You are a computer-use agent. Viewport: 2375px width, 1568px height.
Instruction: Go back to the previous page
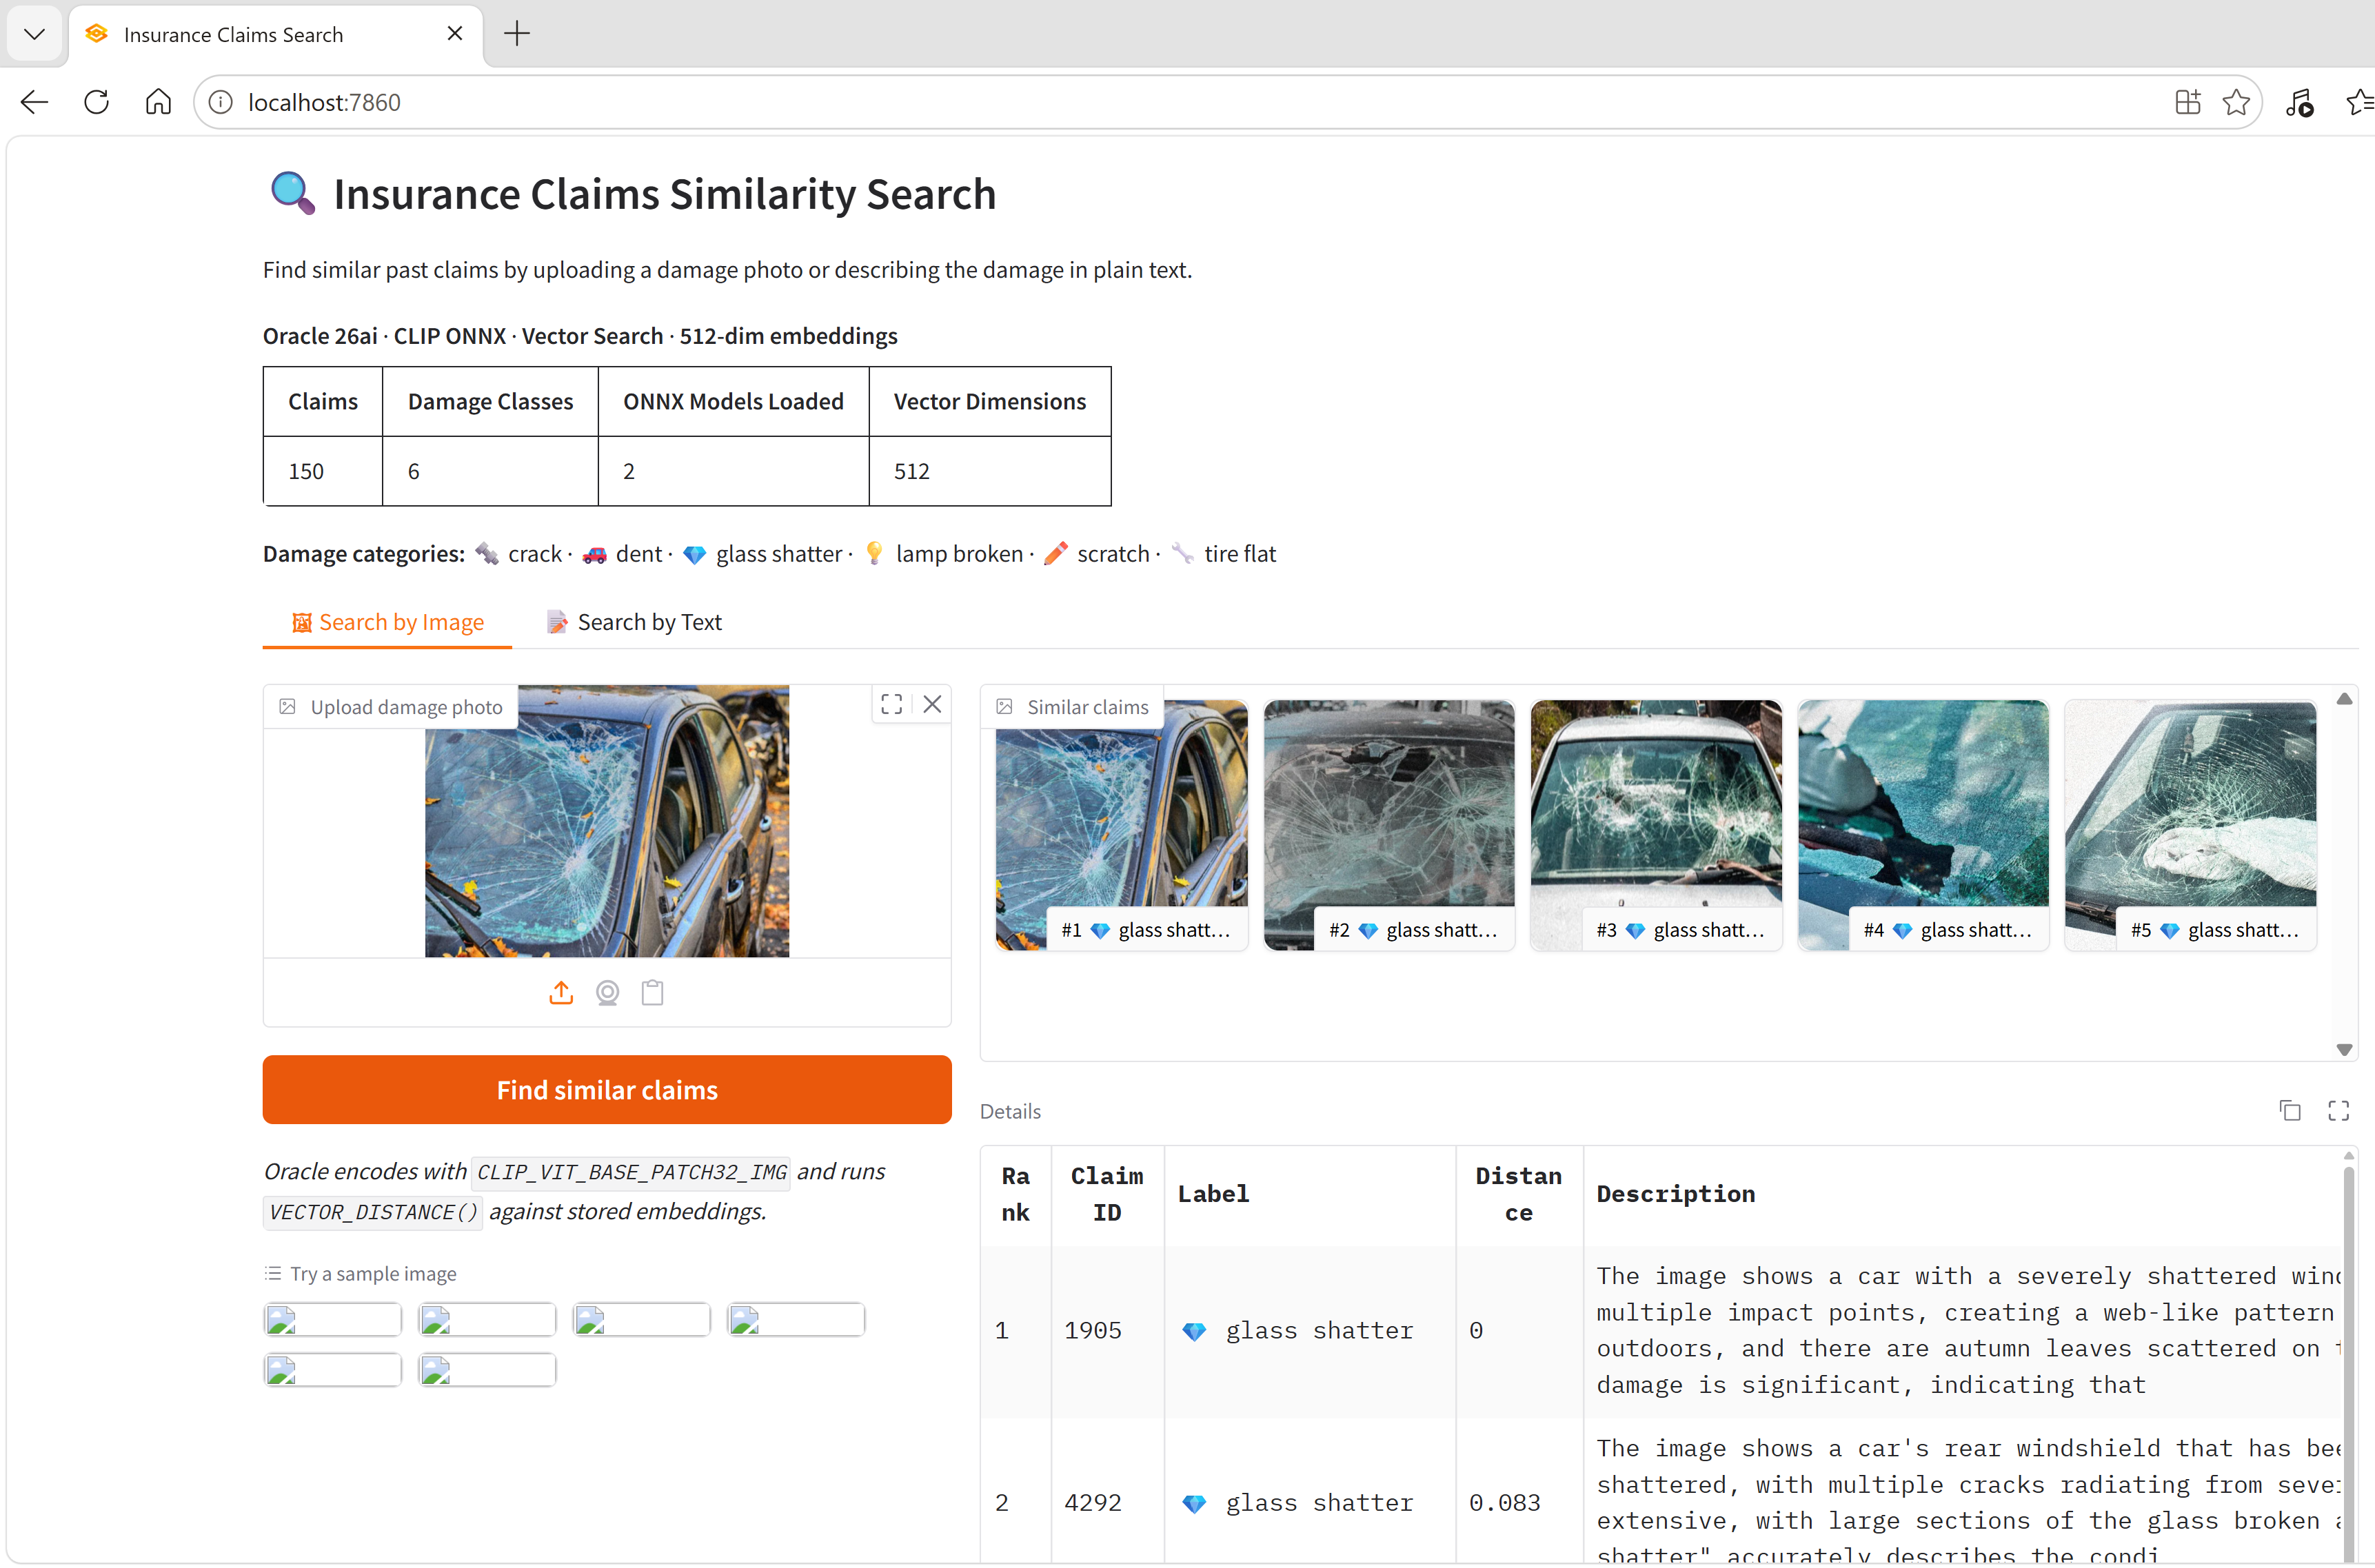pos(34,102)
